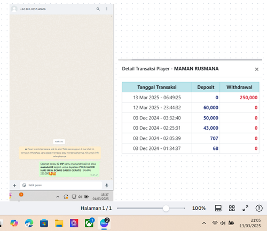Click the battery icon in embedded WhatsApp taskbar
Image resolution: width=267 pixels, height=231 pixels.
pyautogui.click(x=87, y=196)
